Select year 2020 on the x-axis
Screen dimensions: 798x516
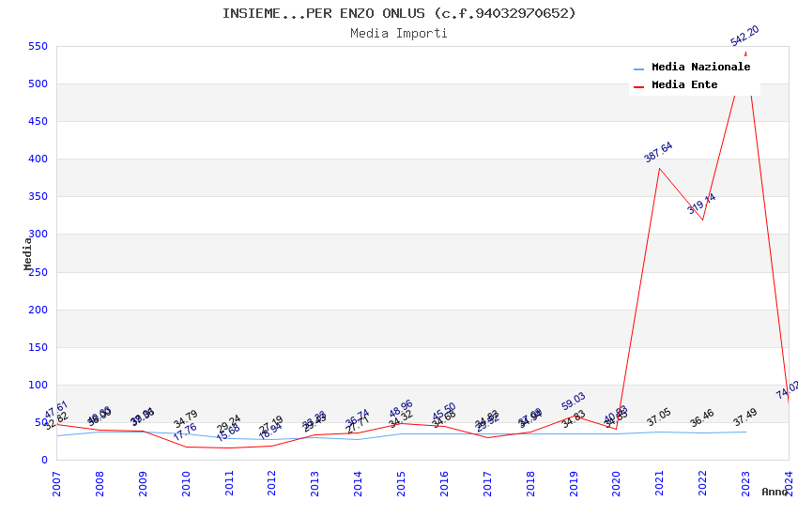[616, 483]
